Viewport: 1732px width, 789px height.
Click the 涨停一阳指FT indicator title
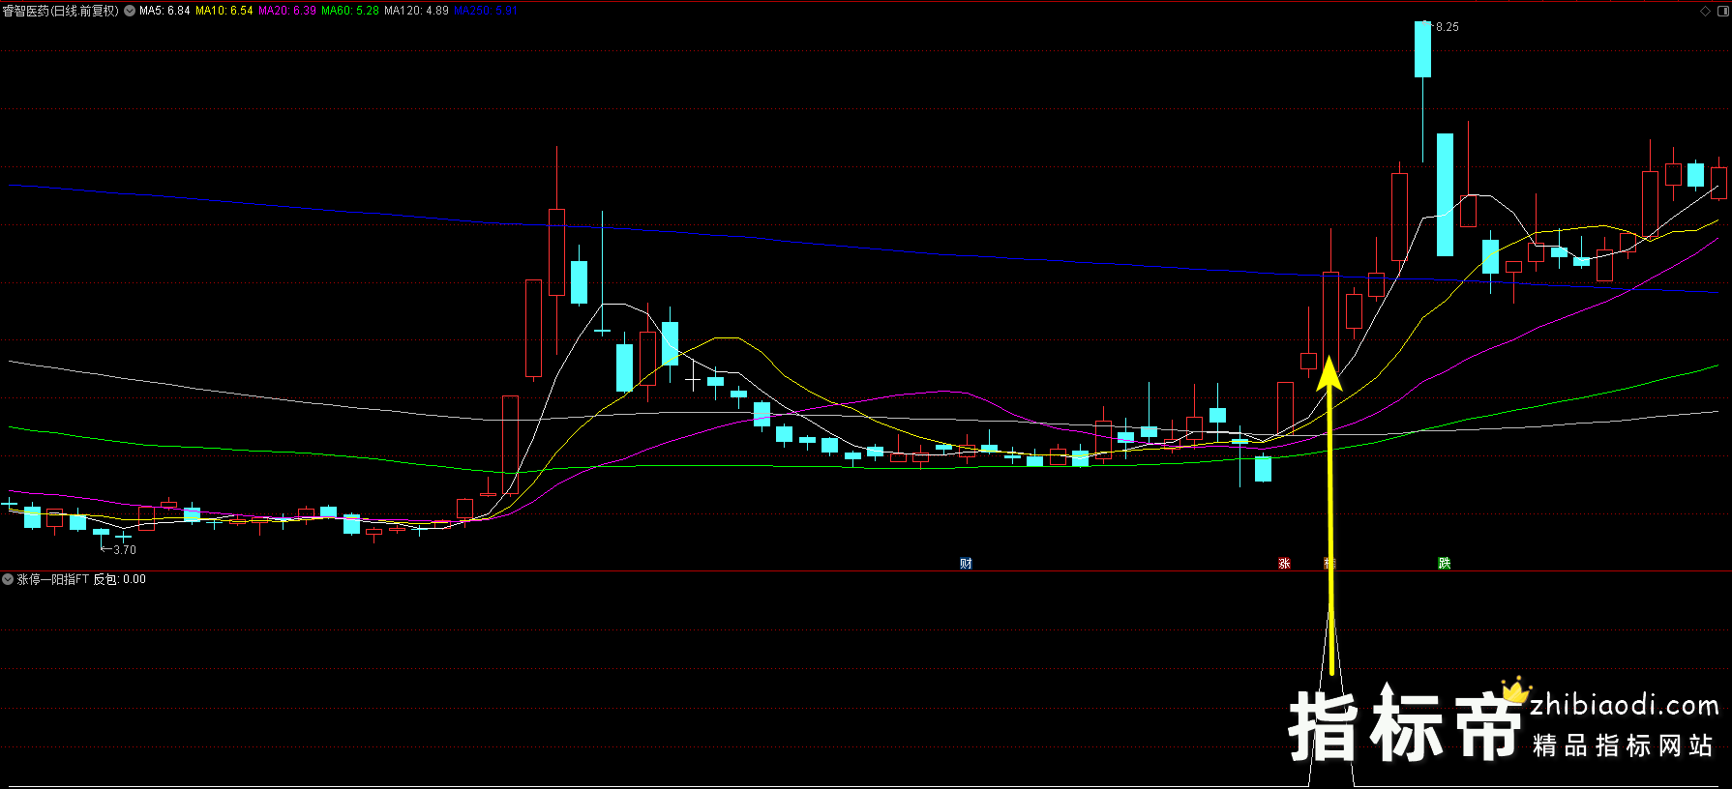pyautogui.click(x=53, y=579)
